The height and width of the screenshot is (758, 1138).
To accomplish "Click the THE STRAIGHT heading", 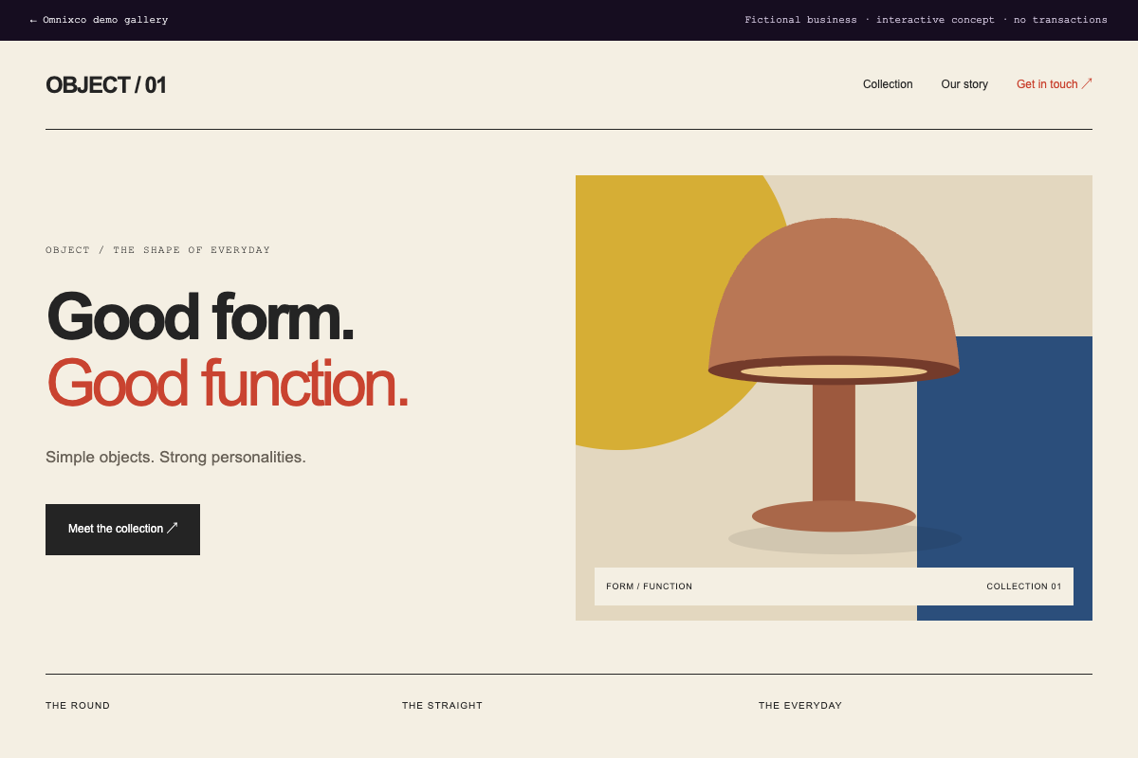I will pyautogui.click(x=442, y=706).
